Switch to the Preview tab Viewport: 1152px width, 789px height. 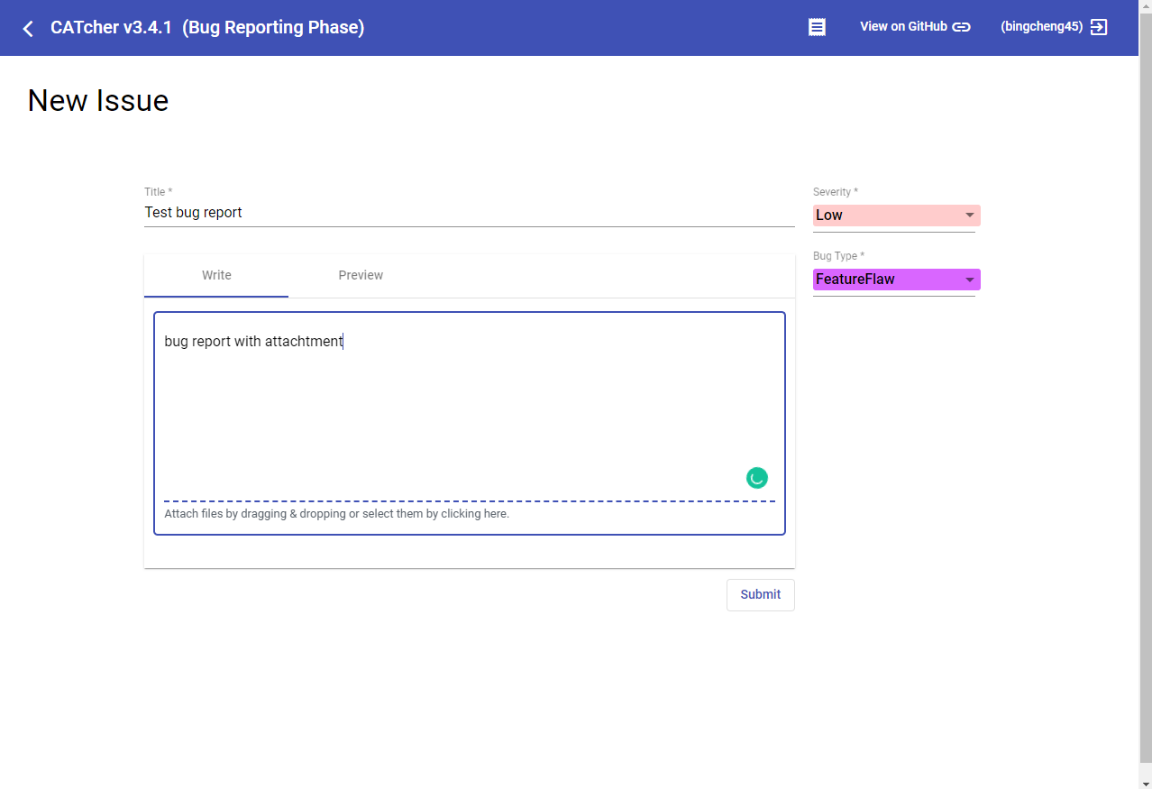pyautogui.click(x=361, y=276)
